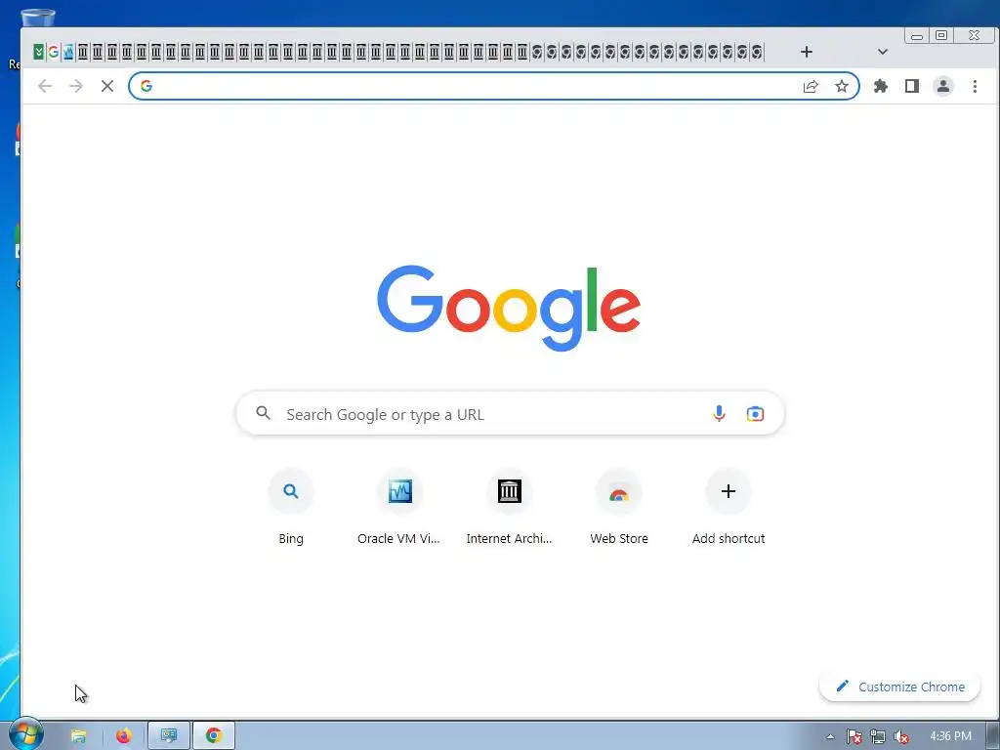Open the Windows Start menu
This screenshot has width=1000, height=750.
pyautogui.click(x=26, y=734)
